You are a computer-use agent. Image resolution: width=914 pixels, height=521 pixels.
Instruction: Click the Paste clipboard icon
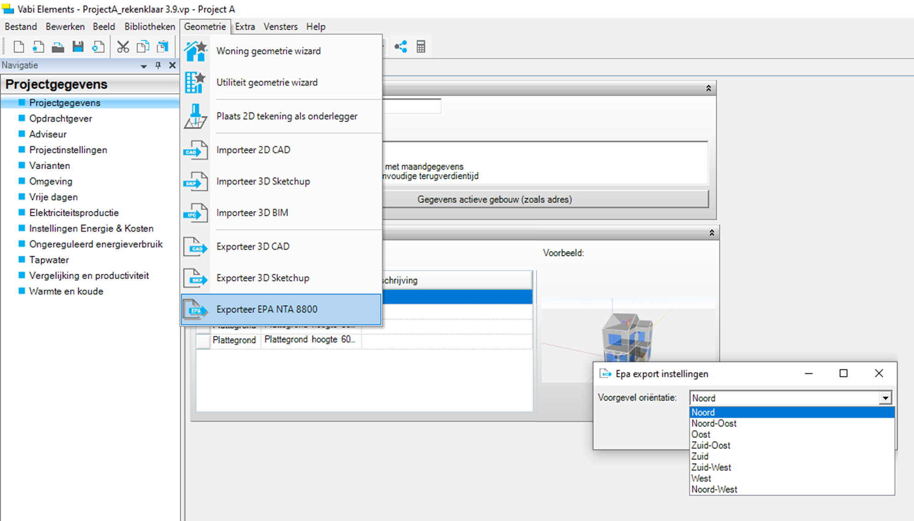[163, 47]
